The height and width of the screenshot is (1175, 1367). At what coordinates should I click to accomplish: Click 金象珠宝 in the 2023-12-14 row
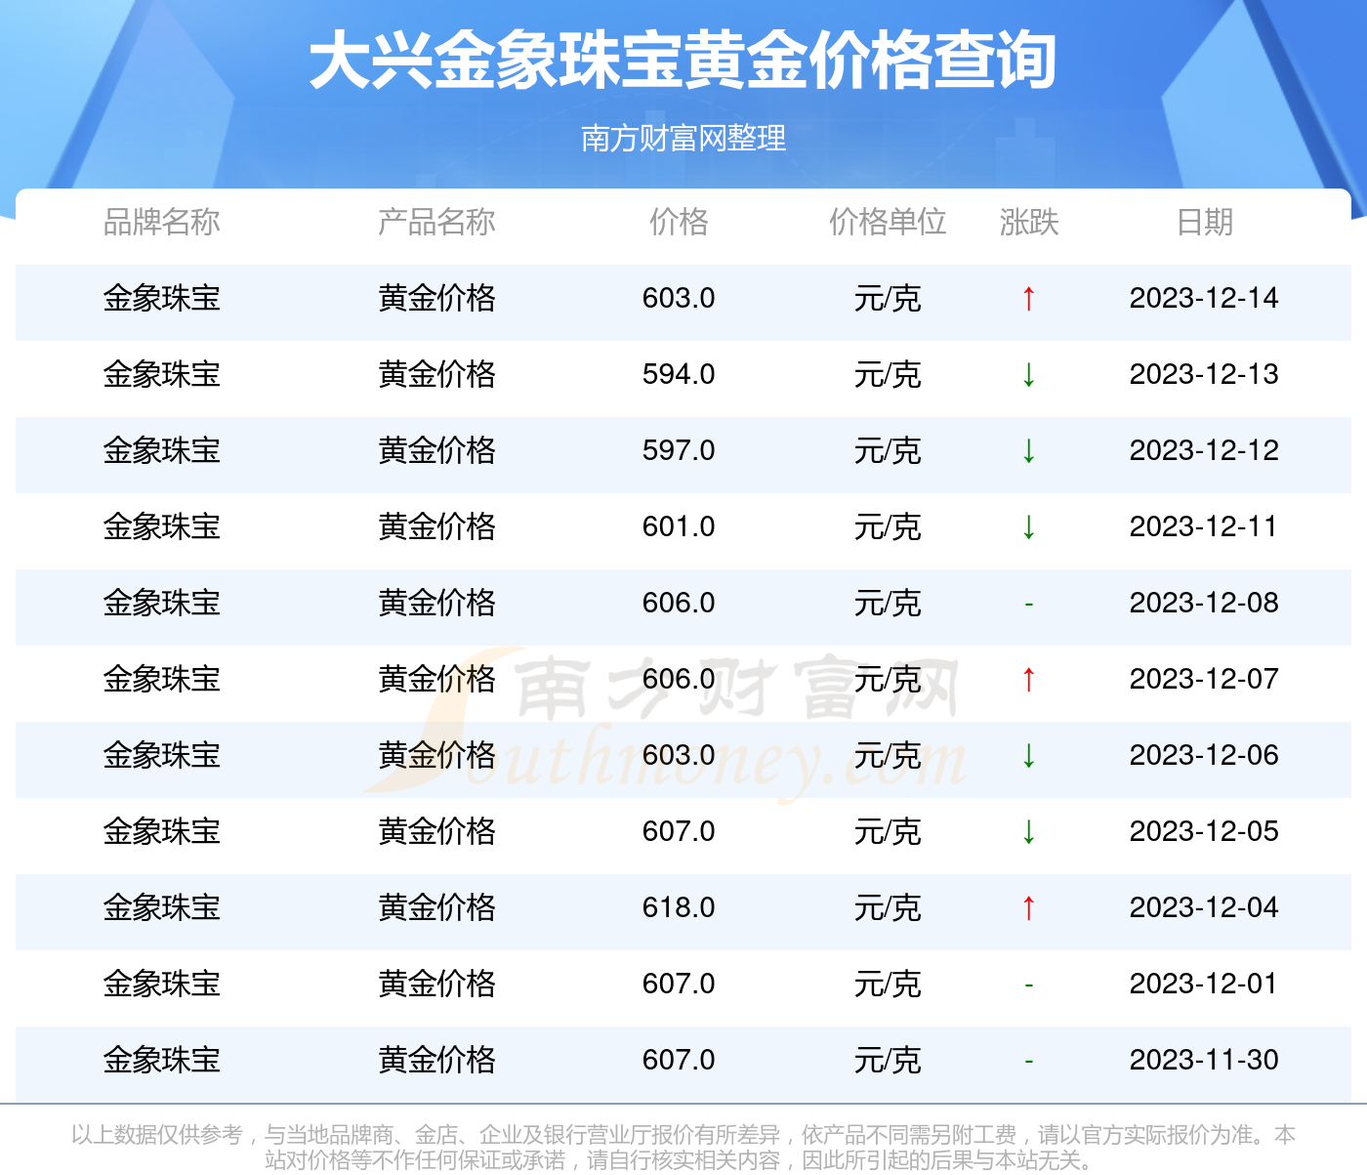[x=162, y=298]
